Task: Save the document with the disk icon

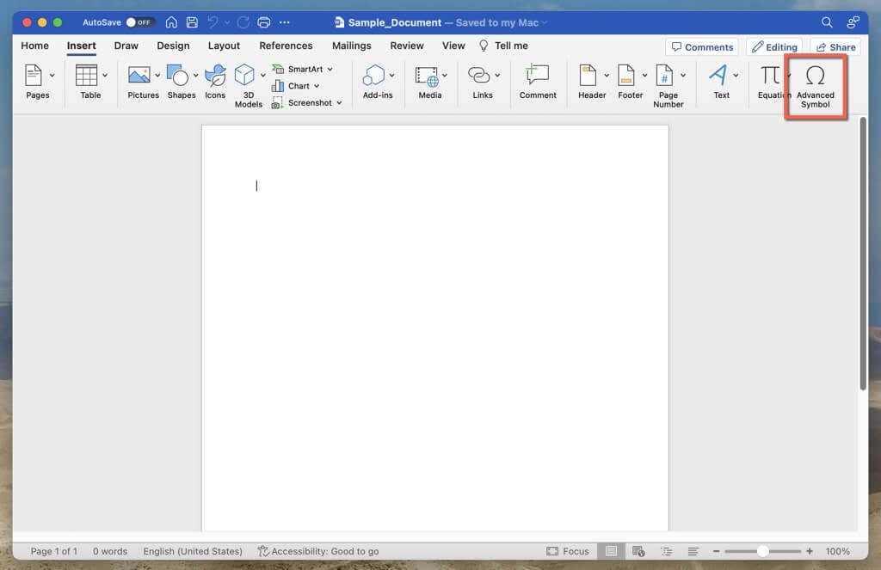Action: [192, 22]
